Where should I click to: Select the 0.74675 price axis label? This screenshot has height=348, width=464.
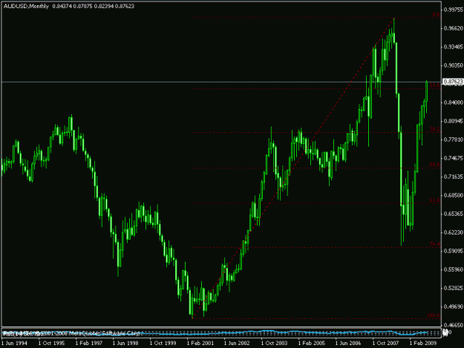click(454, 158)
